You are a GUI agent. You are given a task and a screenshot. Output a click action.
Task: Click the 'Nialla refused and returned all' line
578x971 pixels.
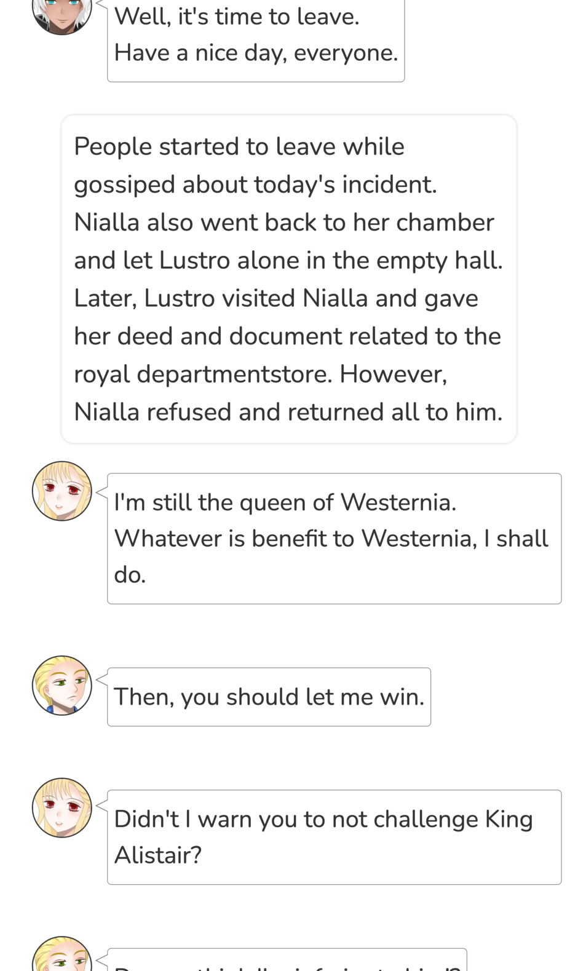pos(288,412)
